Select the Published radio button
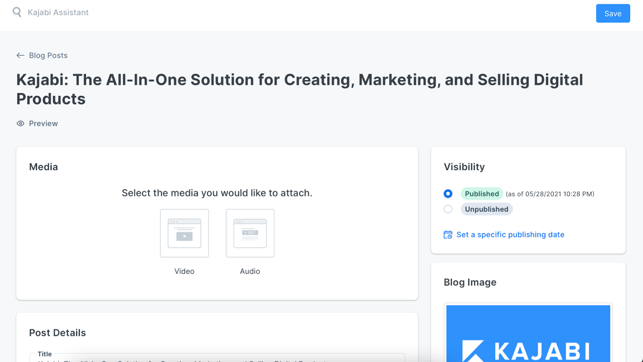 pos(448,194)
